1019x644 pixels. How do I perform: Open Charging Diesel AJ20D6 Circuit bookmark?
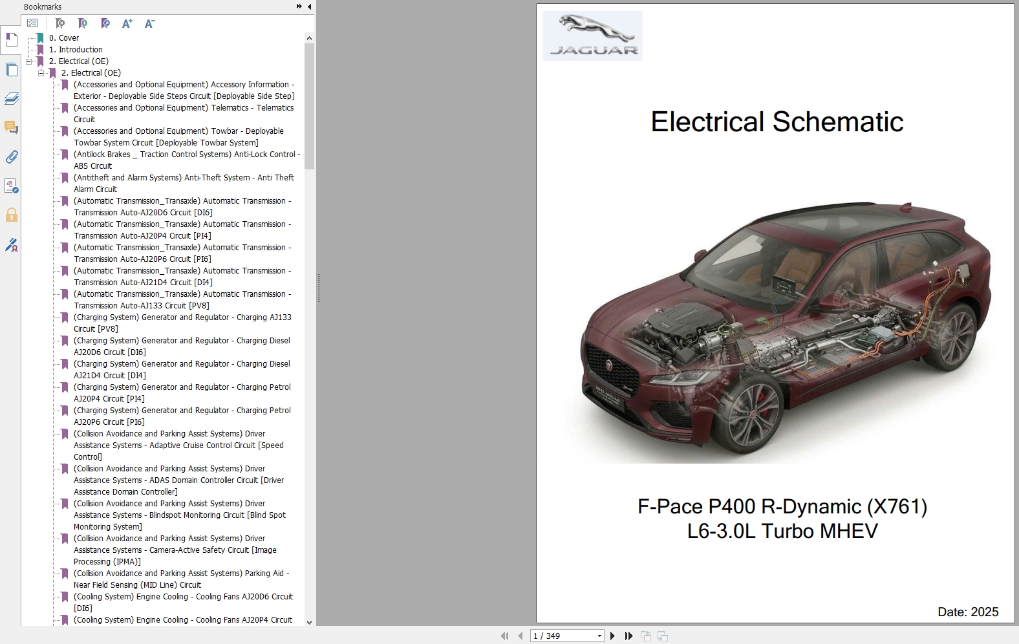(x=182, y=347)
